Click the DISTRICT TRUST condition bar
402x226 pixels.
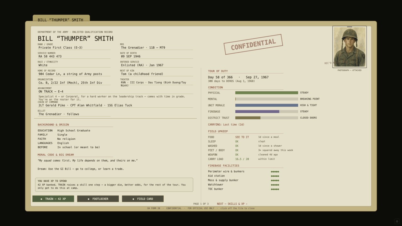[267, 118]
